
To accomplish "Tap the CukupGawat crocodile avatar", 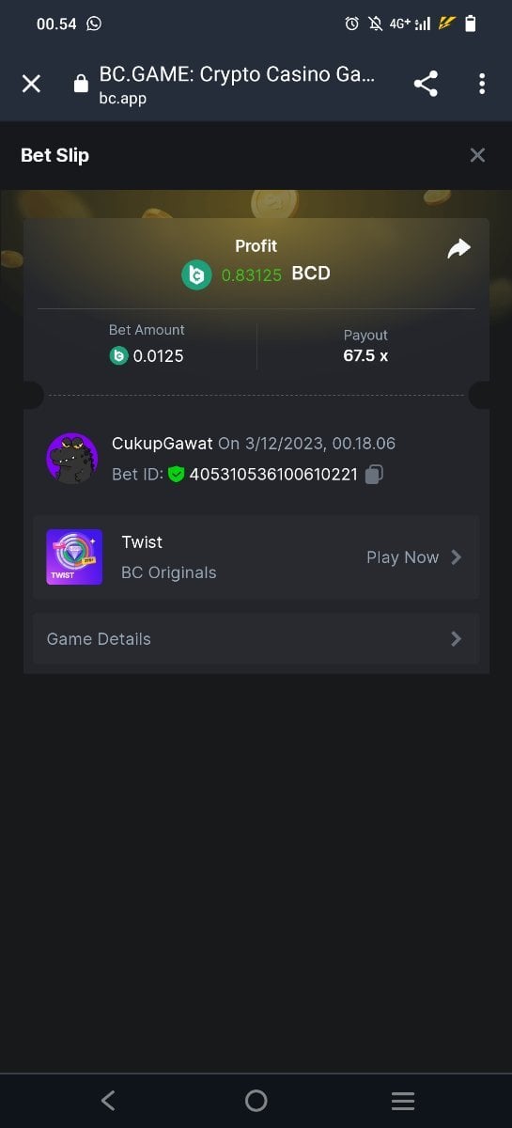I will 72,459.
